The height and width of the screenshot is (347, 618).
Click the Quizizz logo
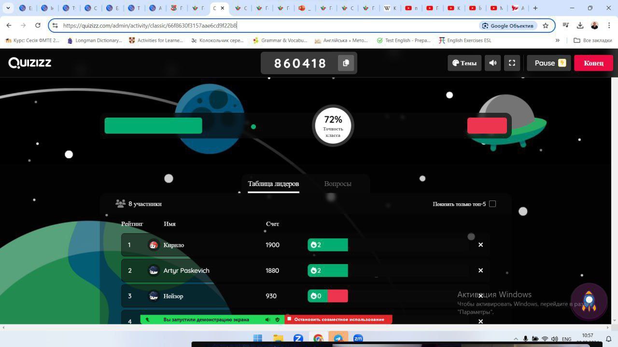(30, 63)
